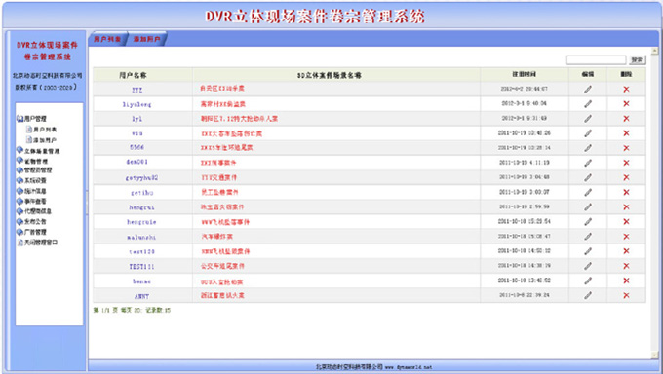The width and height of the screenshot is (663, 374).
Task: Open editor for user TEST111
Action: (588, 266)
